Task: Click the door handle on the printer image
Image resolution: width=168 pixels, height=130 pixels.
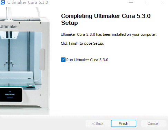Action: point(42,59)
